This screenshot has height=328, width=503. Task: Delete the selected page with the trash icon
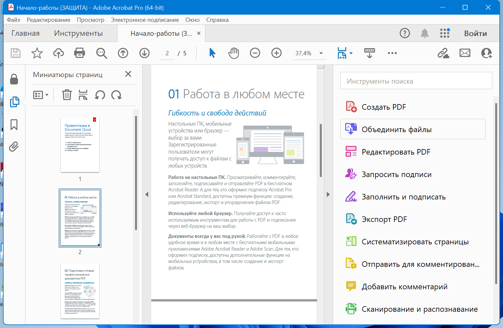point(67,95)
